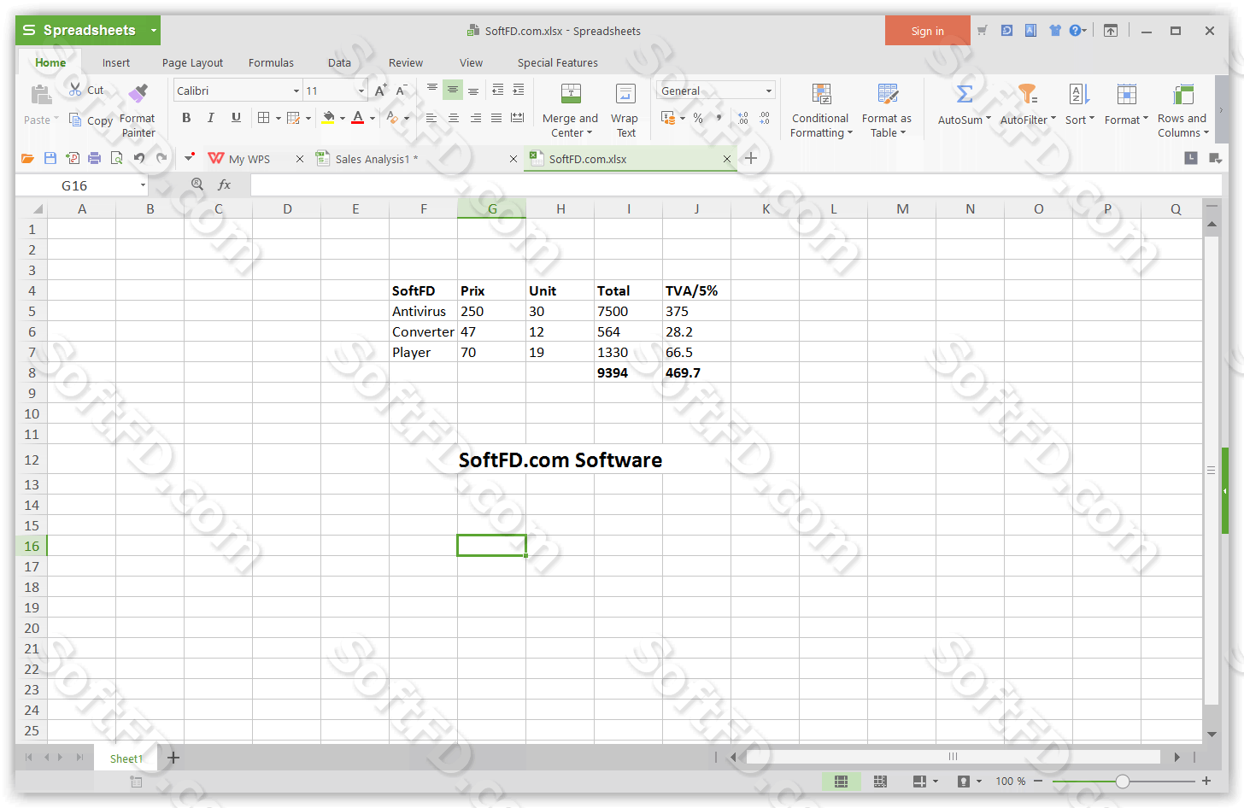Image resolution: width=1244 pixels, height=808 pixels.
Task: Open the Data ribbon tab
Action: pos(339,62)
